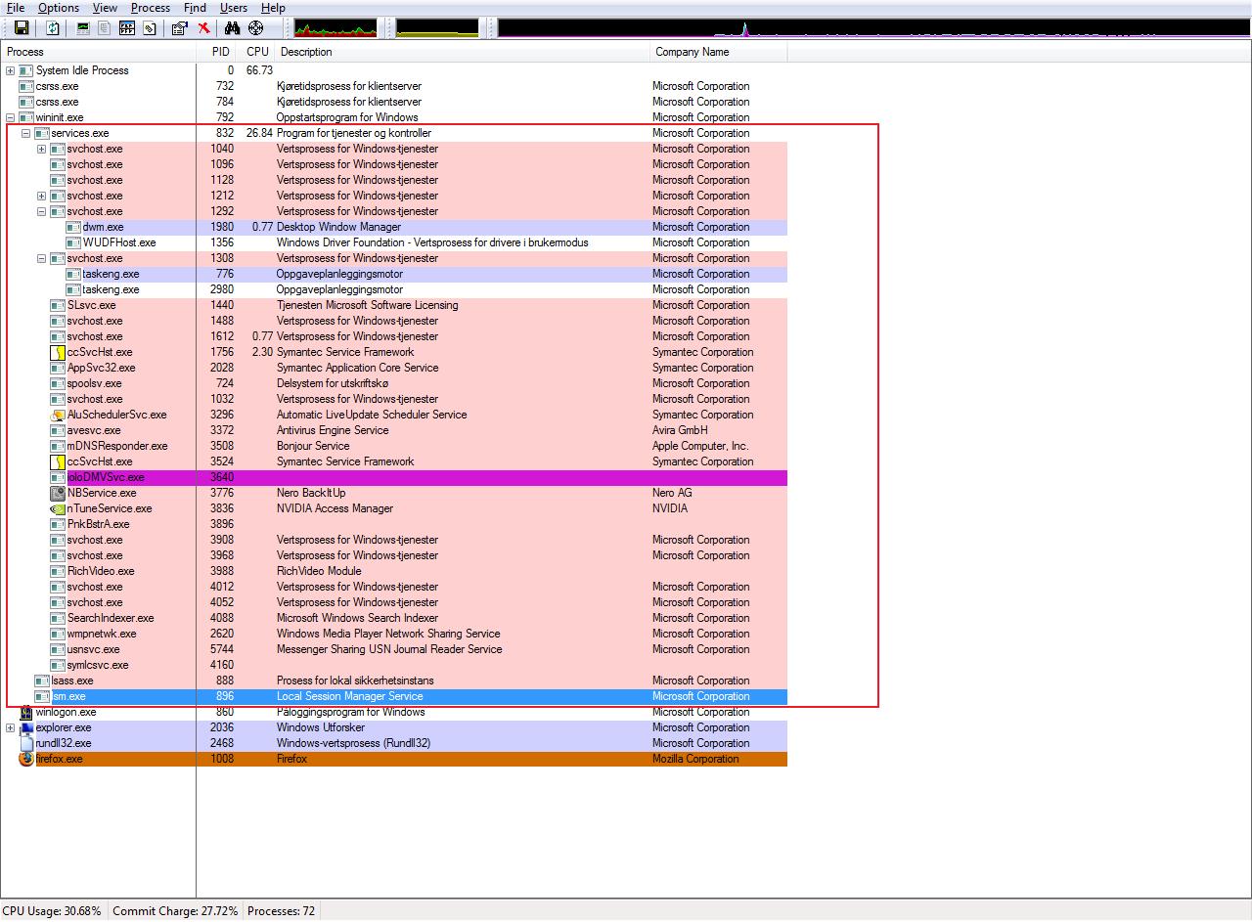Click the Symantec icon of ccSvcHst.exe PID 3524

(x=58, y=461)
